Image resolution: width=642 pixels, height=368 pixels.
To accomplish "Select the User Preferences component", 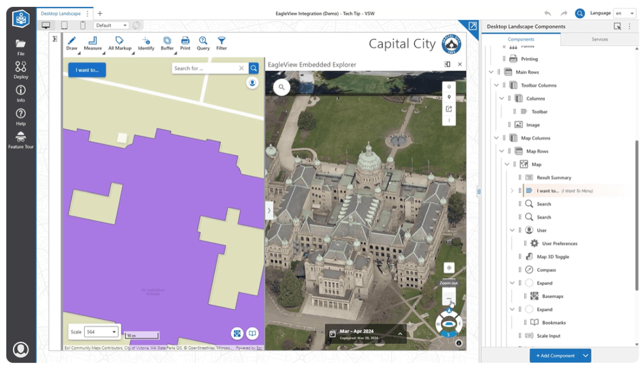I will pyautogui.click(x=559, y=244).
